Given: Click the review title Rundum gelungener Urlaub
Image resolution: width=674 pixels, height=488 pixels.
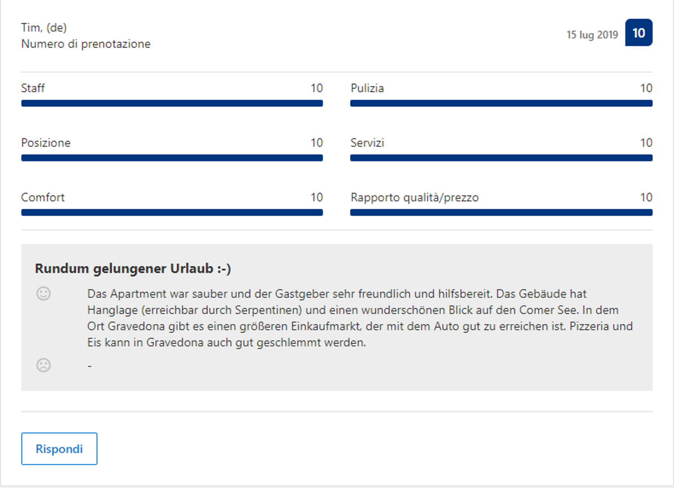Looking at the screenshot, I should [x=133, y=269].
